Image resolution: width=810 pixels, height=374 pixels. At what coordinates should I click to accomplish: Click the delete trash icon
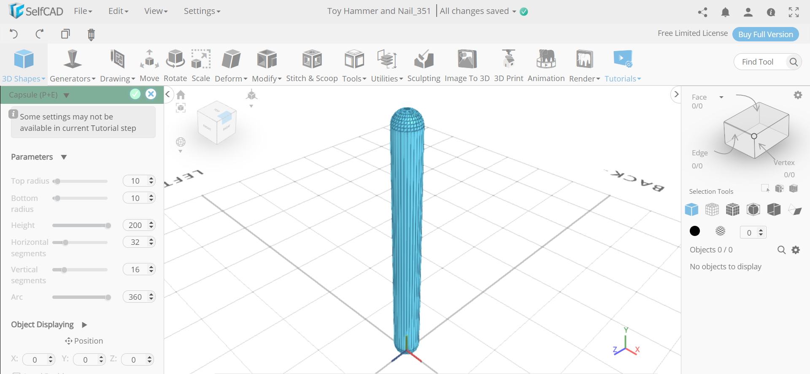tap(91, 34)
